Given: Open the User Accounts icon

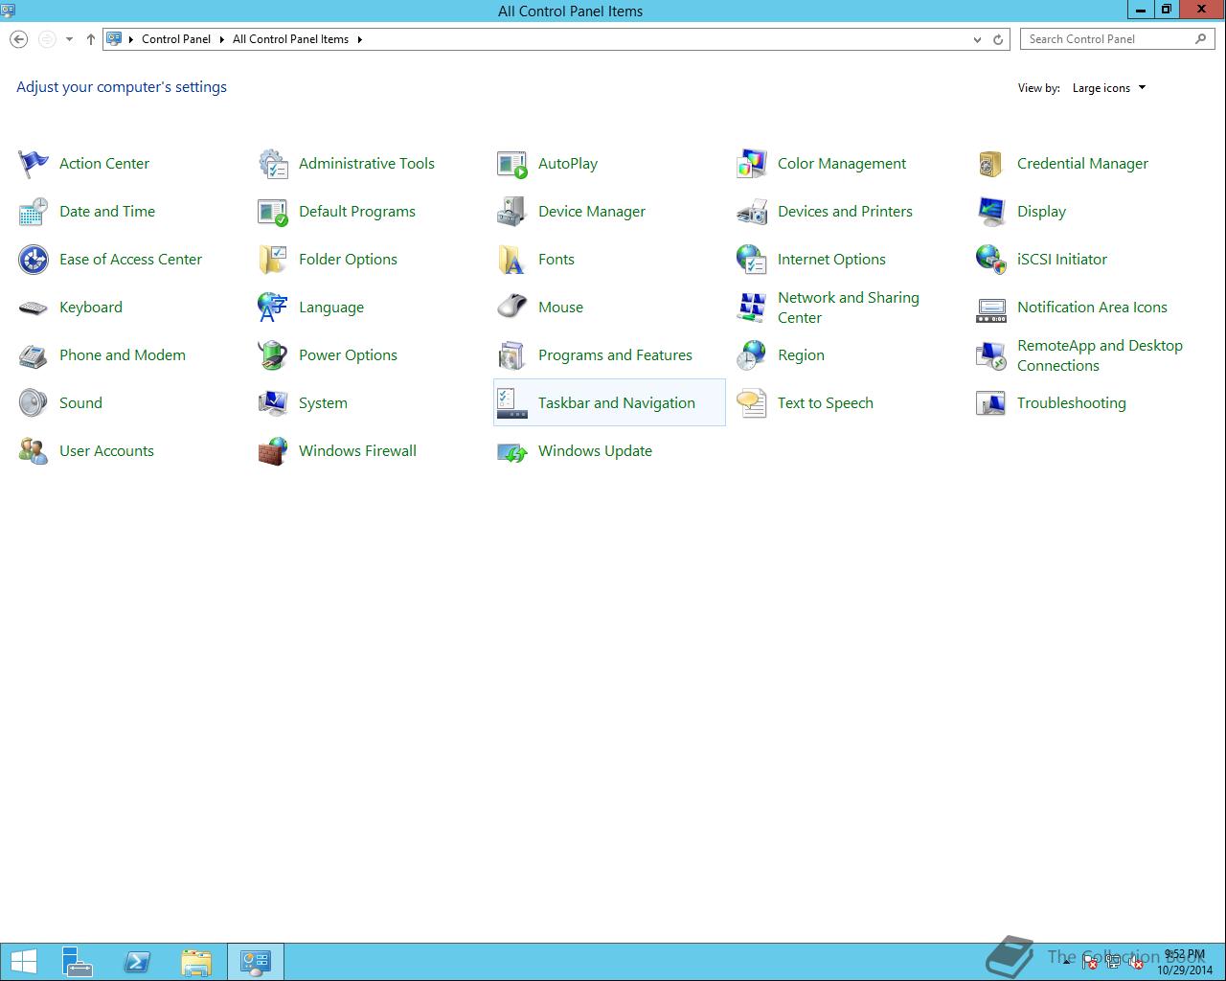Looking at the screenshot, I should [34, 451].
